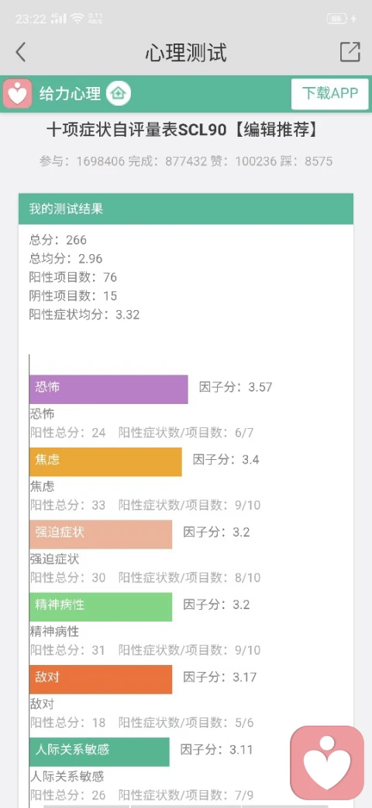This screenshot has height=808, width=372.
Task: Click the 下载APP button
Action: coord(330,94)
